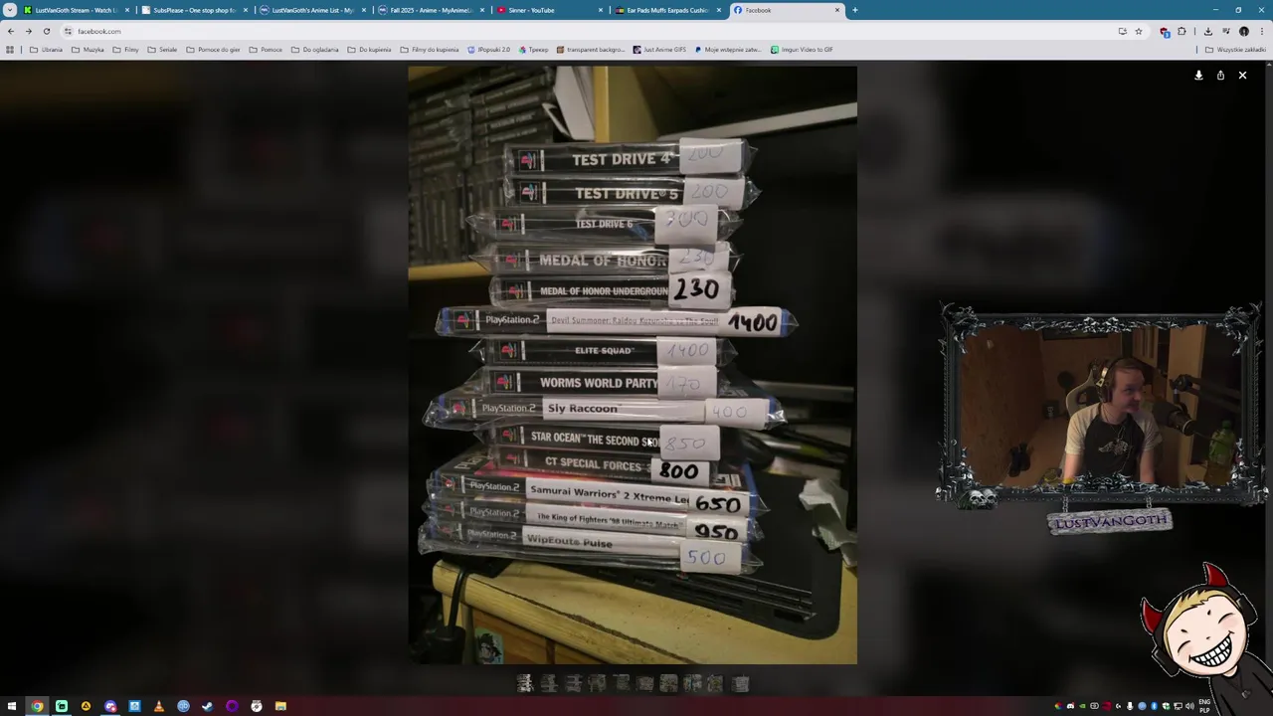Open the Muzyka bookmark folder

point(89,49)
